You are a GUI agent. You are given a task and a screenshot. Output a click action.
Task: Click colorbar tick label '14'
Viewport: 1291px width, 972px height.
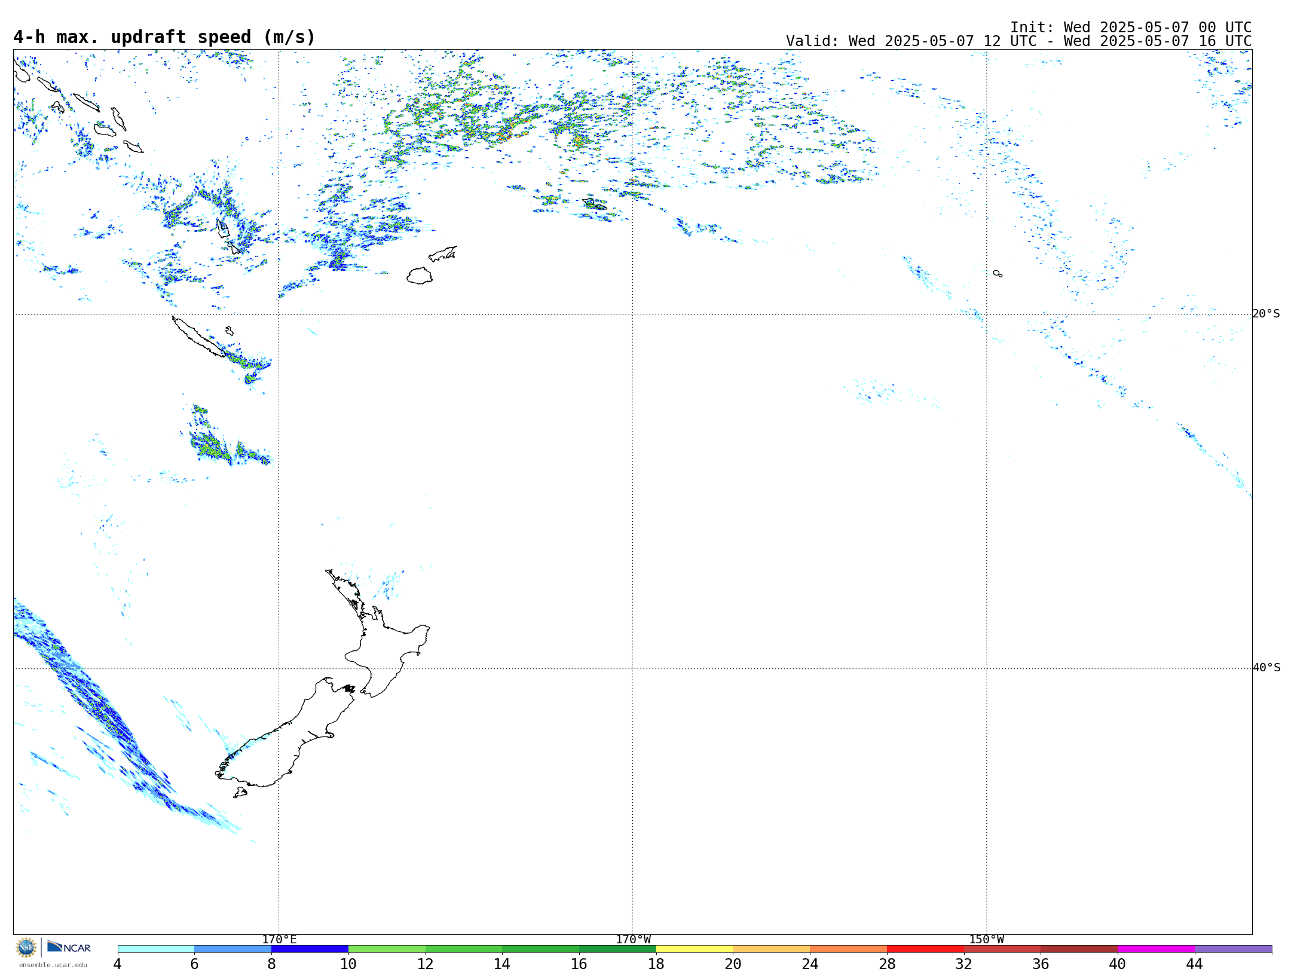(502, 964)
